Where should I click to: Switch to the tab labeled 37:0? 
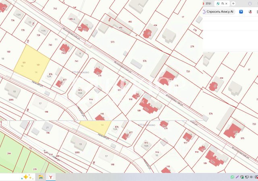point(208,4)
